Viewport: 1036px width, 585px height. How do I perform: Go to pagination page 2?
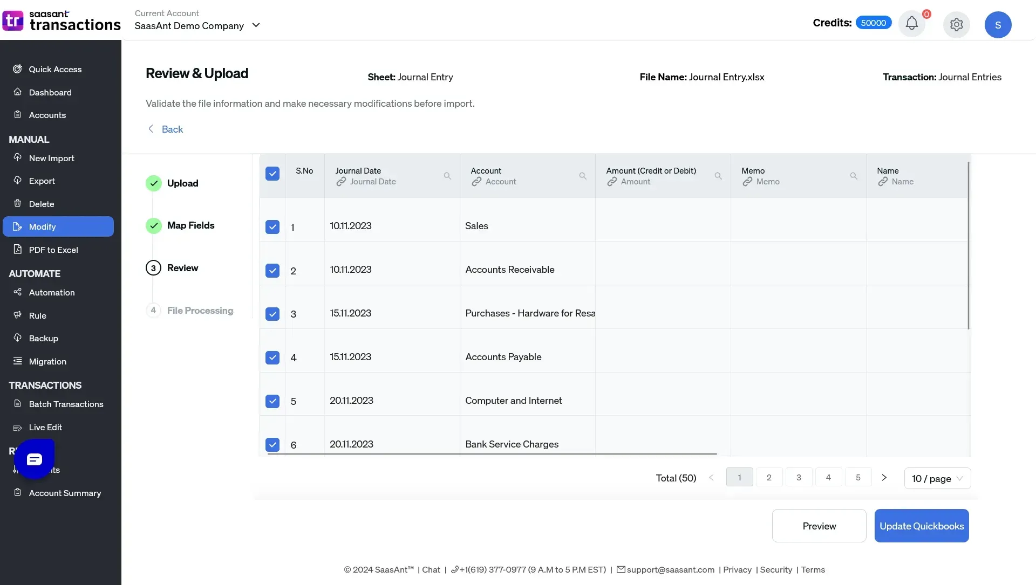769,477
